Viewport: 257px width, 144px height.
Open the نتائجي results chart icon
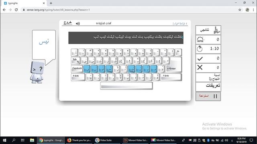[217, 30]
